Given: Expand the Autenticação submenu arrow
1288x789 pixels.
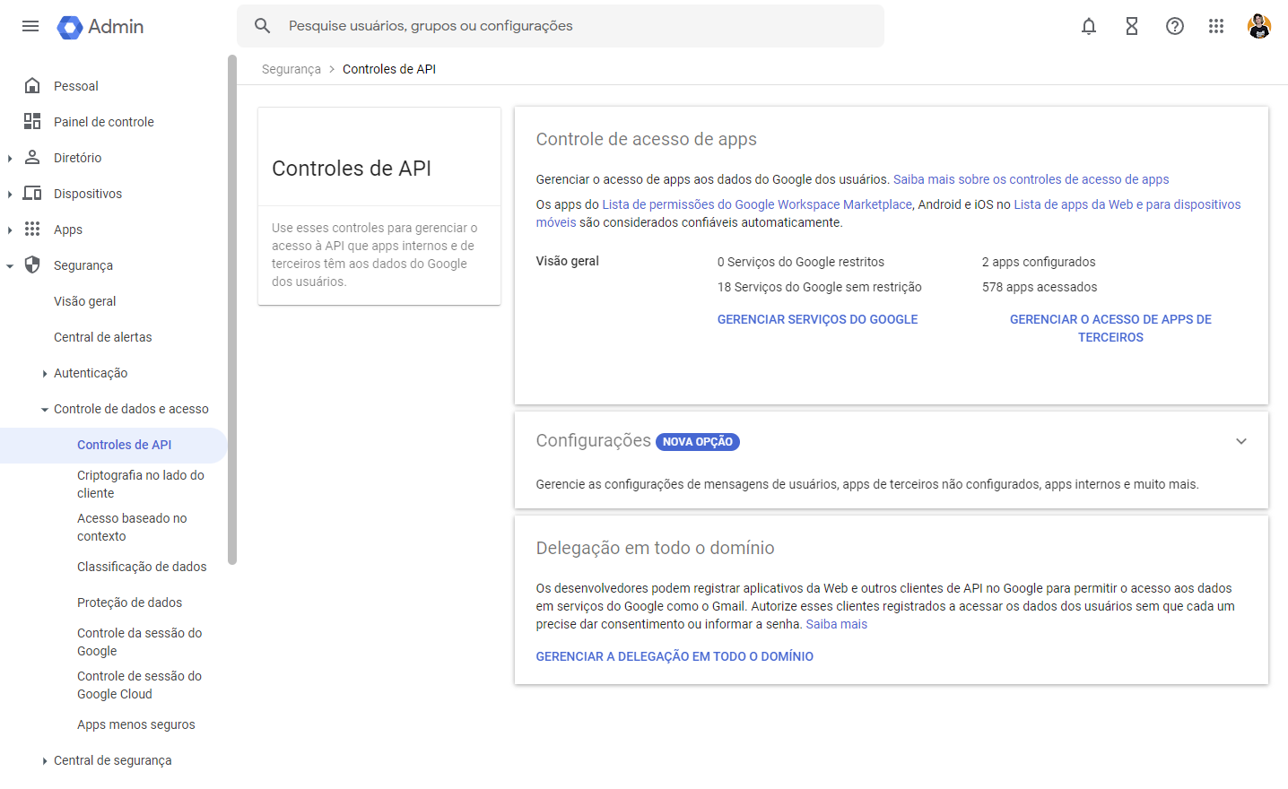Looking at the screenshot, I should pos(45,374).
